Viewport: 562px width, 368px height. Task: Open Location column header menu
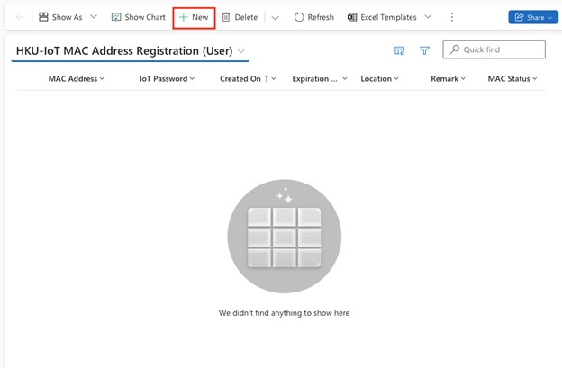coord(379,79)
